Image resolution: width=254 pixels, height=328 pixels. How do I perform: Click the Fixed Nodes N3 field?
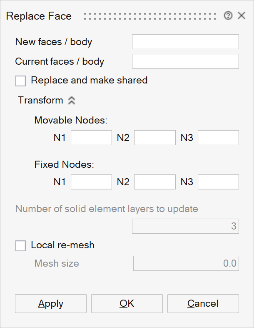coord(218,182)
